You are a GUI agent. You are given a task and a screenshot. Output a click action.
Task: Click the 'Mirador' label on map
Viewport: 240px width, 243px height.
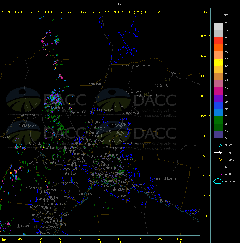(121, 195)
